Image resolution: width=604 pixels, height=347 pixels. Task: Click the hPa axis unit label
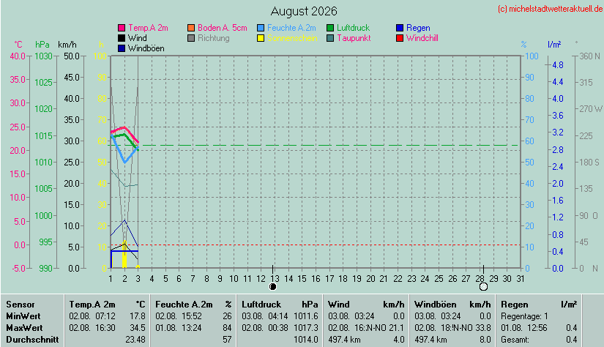coord(42,45)
